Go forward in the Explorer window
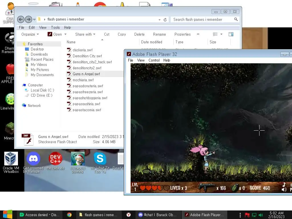Viewport: 292px width, 219px height. (29, 19)
